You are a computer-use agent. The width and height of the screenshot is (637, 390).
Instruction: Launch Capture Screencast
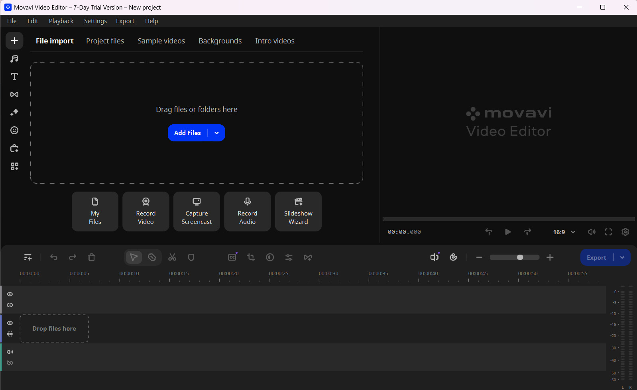click(197, 212)
